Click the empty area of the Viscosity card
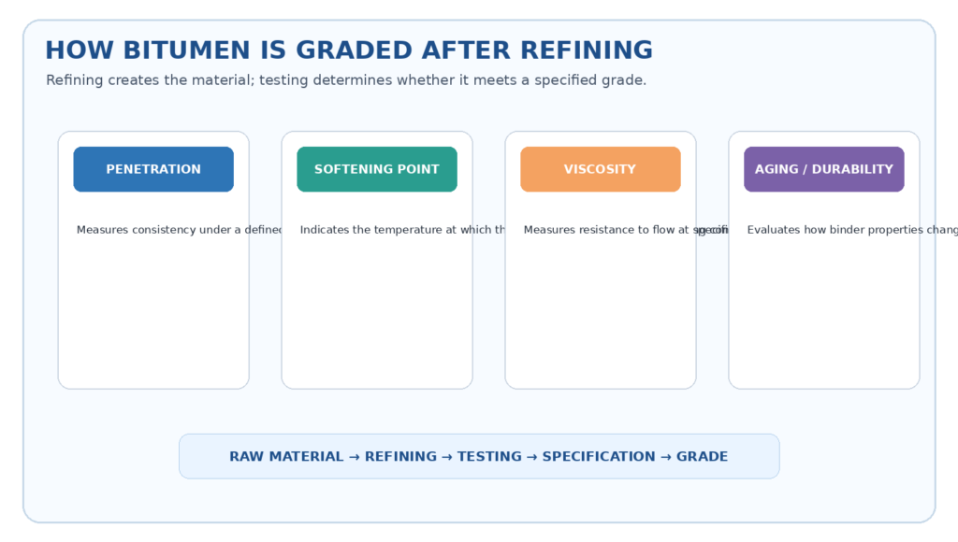Image resolution: width=958 pixels, height=542 pixels. coord(601,311)
